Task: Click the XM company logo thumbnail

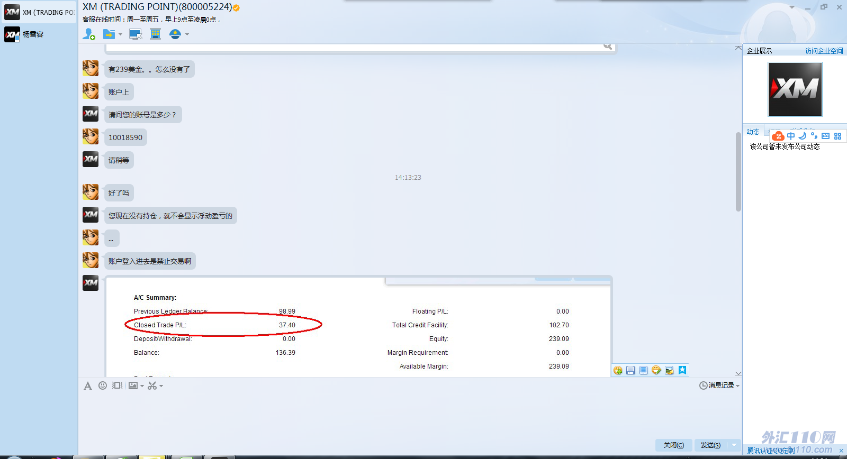Action: tap(795, 89)
